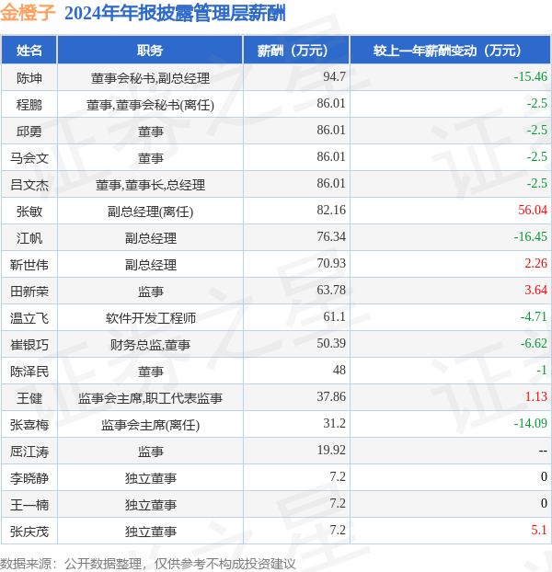Screen dimensions: 552x572
Task: Click the salary value 19.92
Action: 331,450
